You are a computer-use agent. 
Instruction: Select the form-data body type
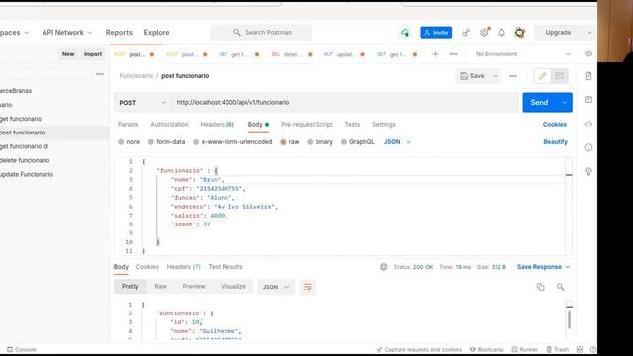(167, 142)
